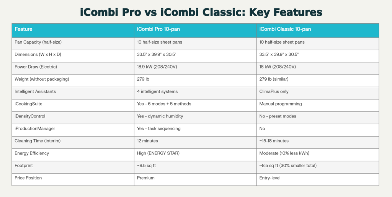The height and width of the screenshot is (197, 392).
Task: Select the 4 intelligent systems cell
Action: pos(157,92)
